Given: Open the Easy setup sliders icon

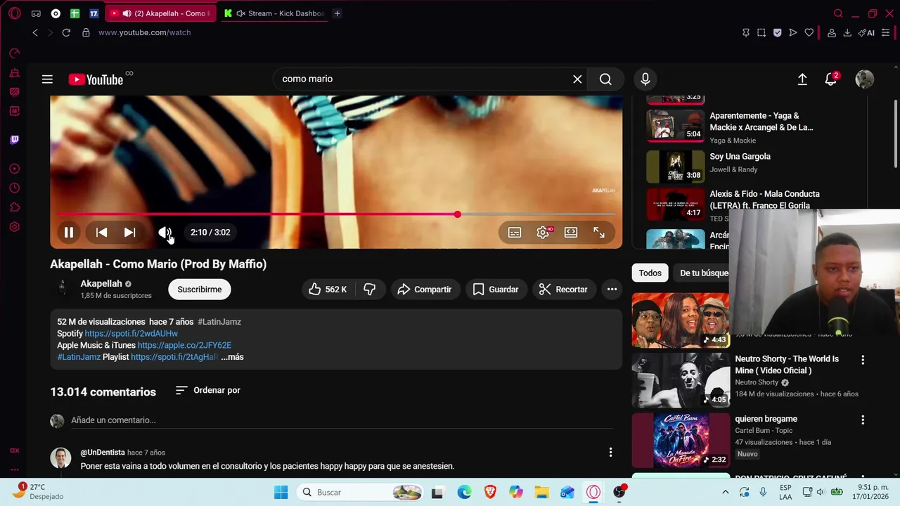Looking at the screenshot, I should (886, 32).
